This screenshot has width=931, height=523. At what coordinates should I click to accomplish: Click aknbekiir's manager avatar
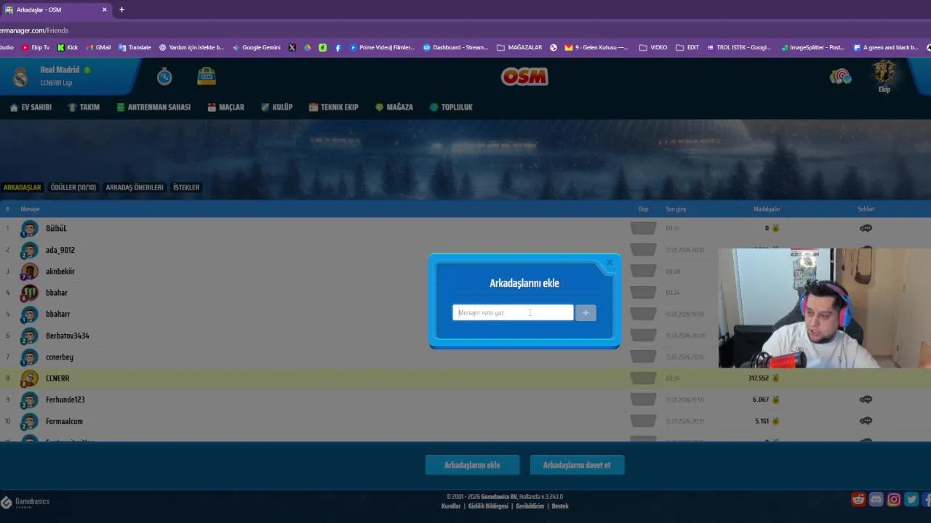click(x=29, y=272)
